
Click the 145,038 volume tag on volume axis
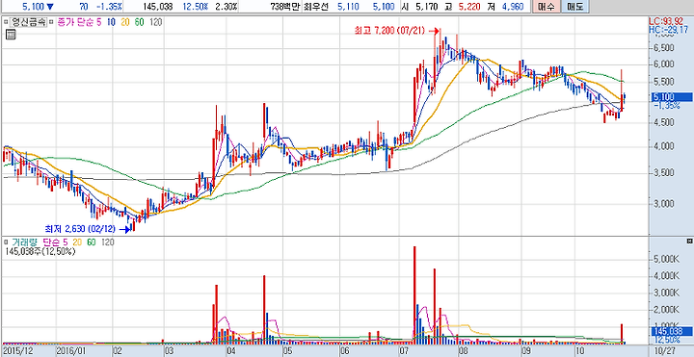tap(672, 331)
